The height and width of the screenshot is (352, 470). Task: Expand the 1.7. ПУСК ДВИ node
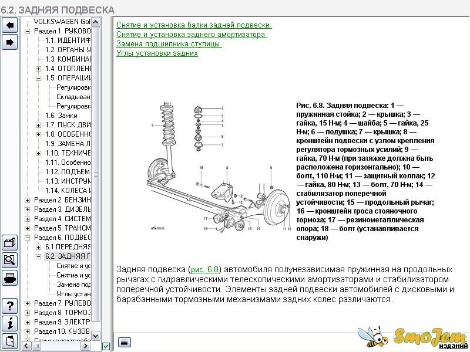click(x=38, y=125)
